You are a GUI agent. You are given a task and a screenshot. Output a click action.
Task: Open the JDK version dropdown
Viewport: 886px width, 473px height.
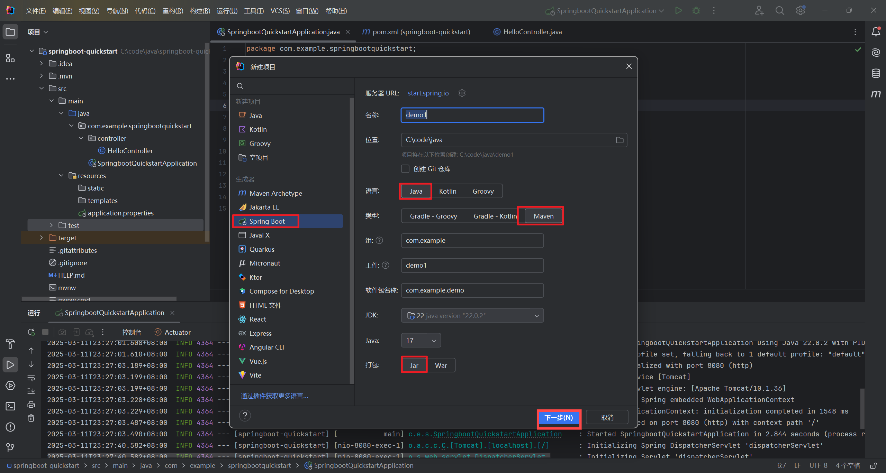472,316
